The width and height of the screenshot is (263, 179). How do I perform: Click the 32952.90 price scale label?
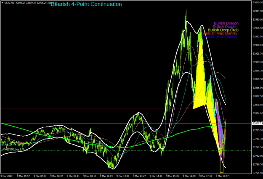(258, 37)
